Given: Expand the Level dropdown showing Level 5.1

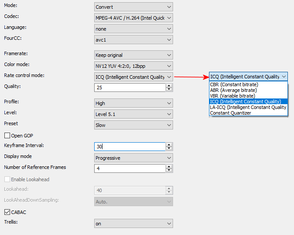Looking at the screenshot, I should click(x=134, y=114).
